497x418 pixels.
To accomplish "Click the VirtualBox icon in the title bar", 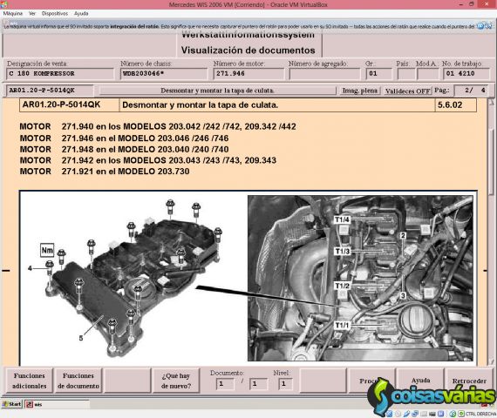I will (x=3, y=4).
